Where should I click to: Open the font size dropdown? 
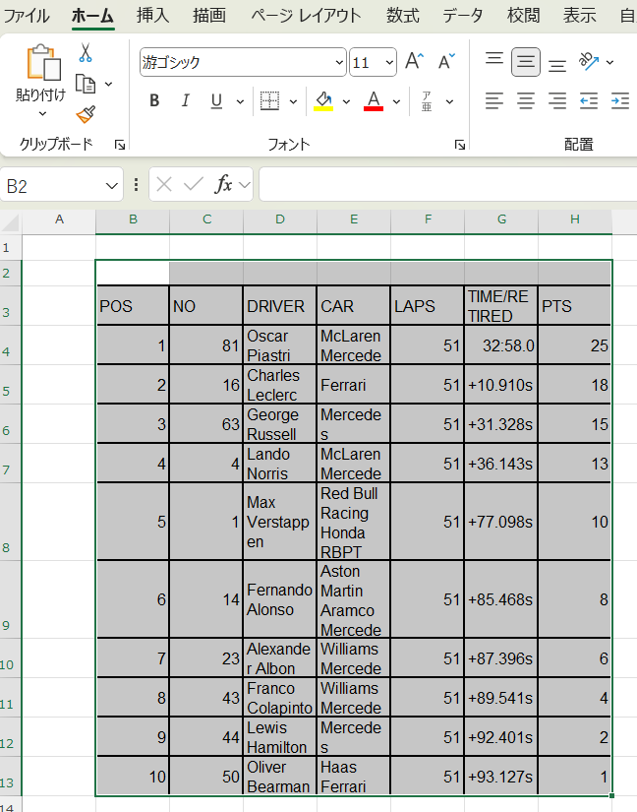[x=389, y=63]
